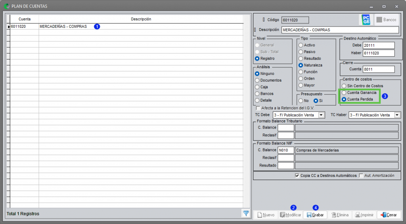Choose Mayor account type

click(x=301, y=86)
